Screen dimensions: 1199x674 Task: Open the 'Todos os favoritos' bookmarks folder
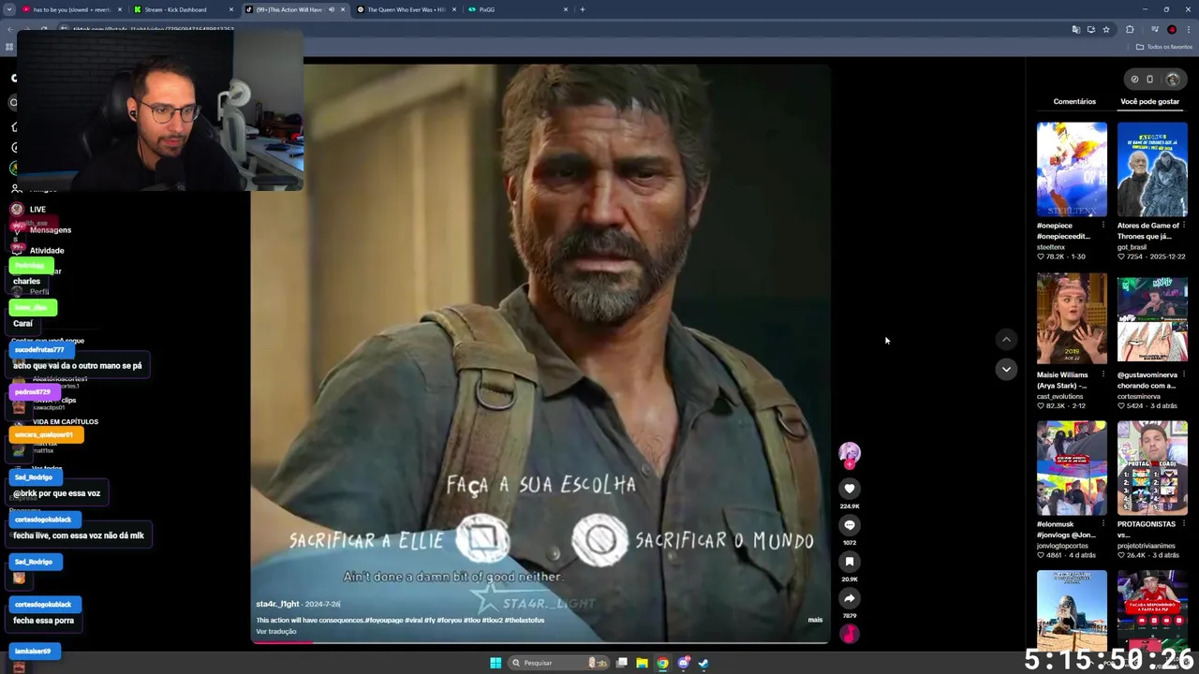point(1164,47)
